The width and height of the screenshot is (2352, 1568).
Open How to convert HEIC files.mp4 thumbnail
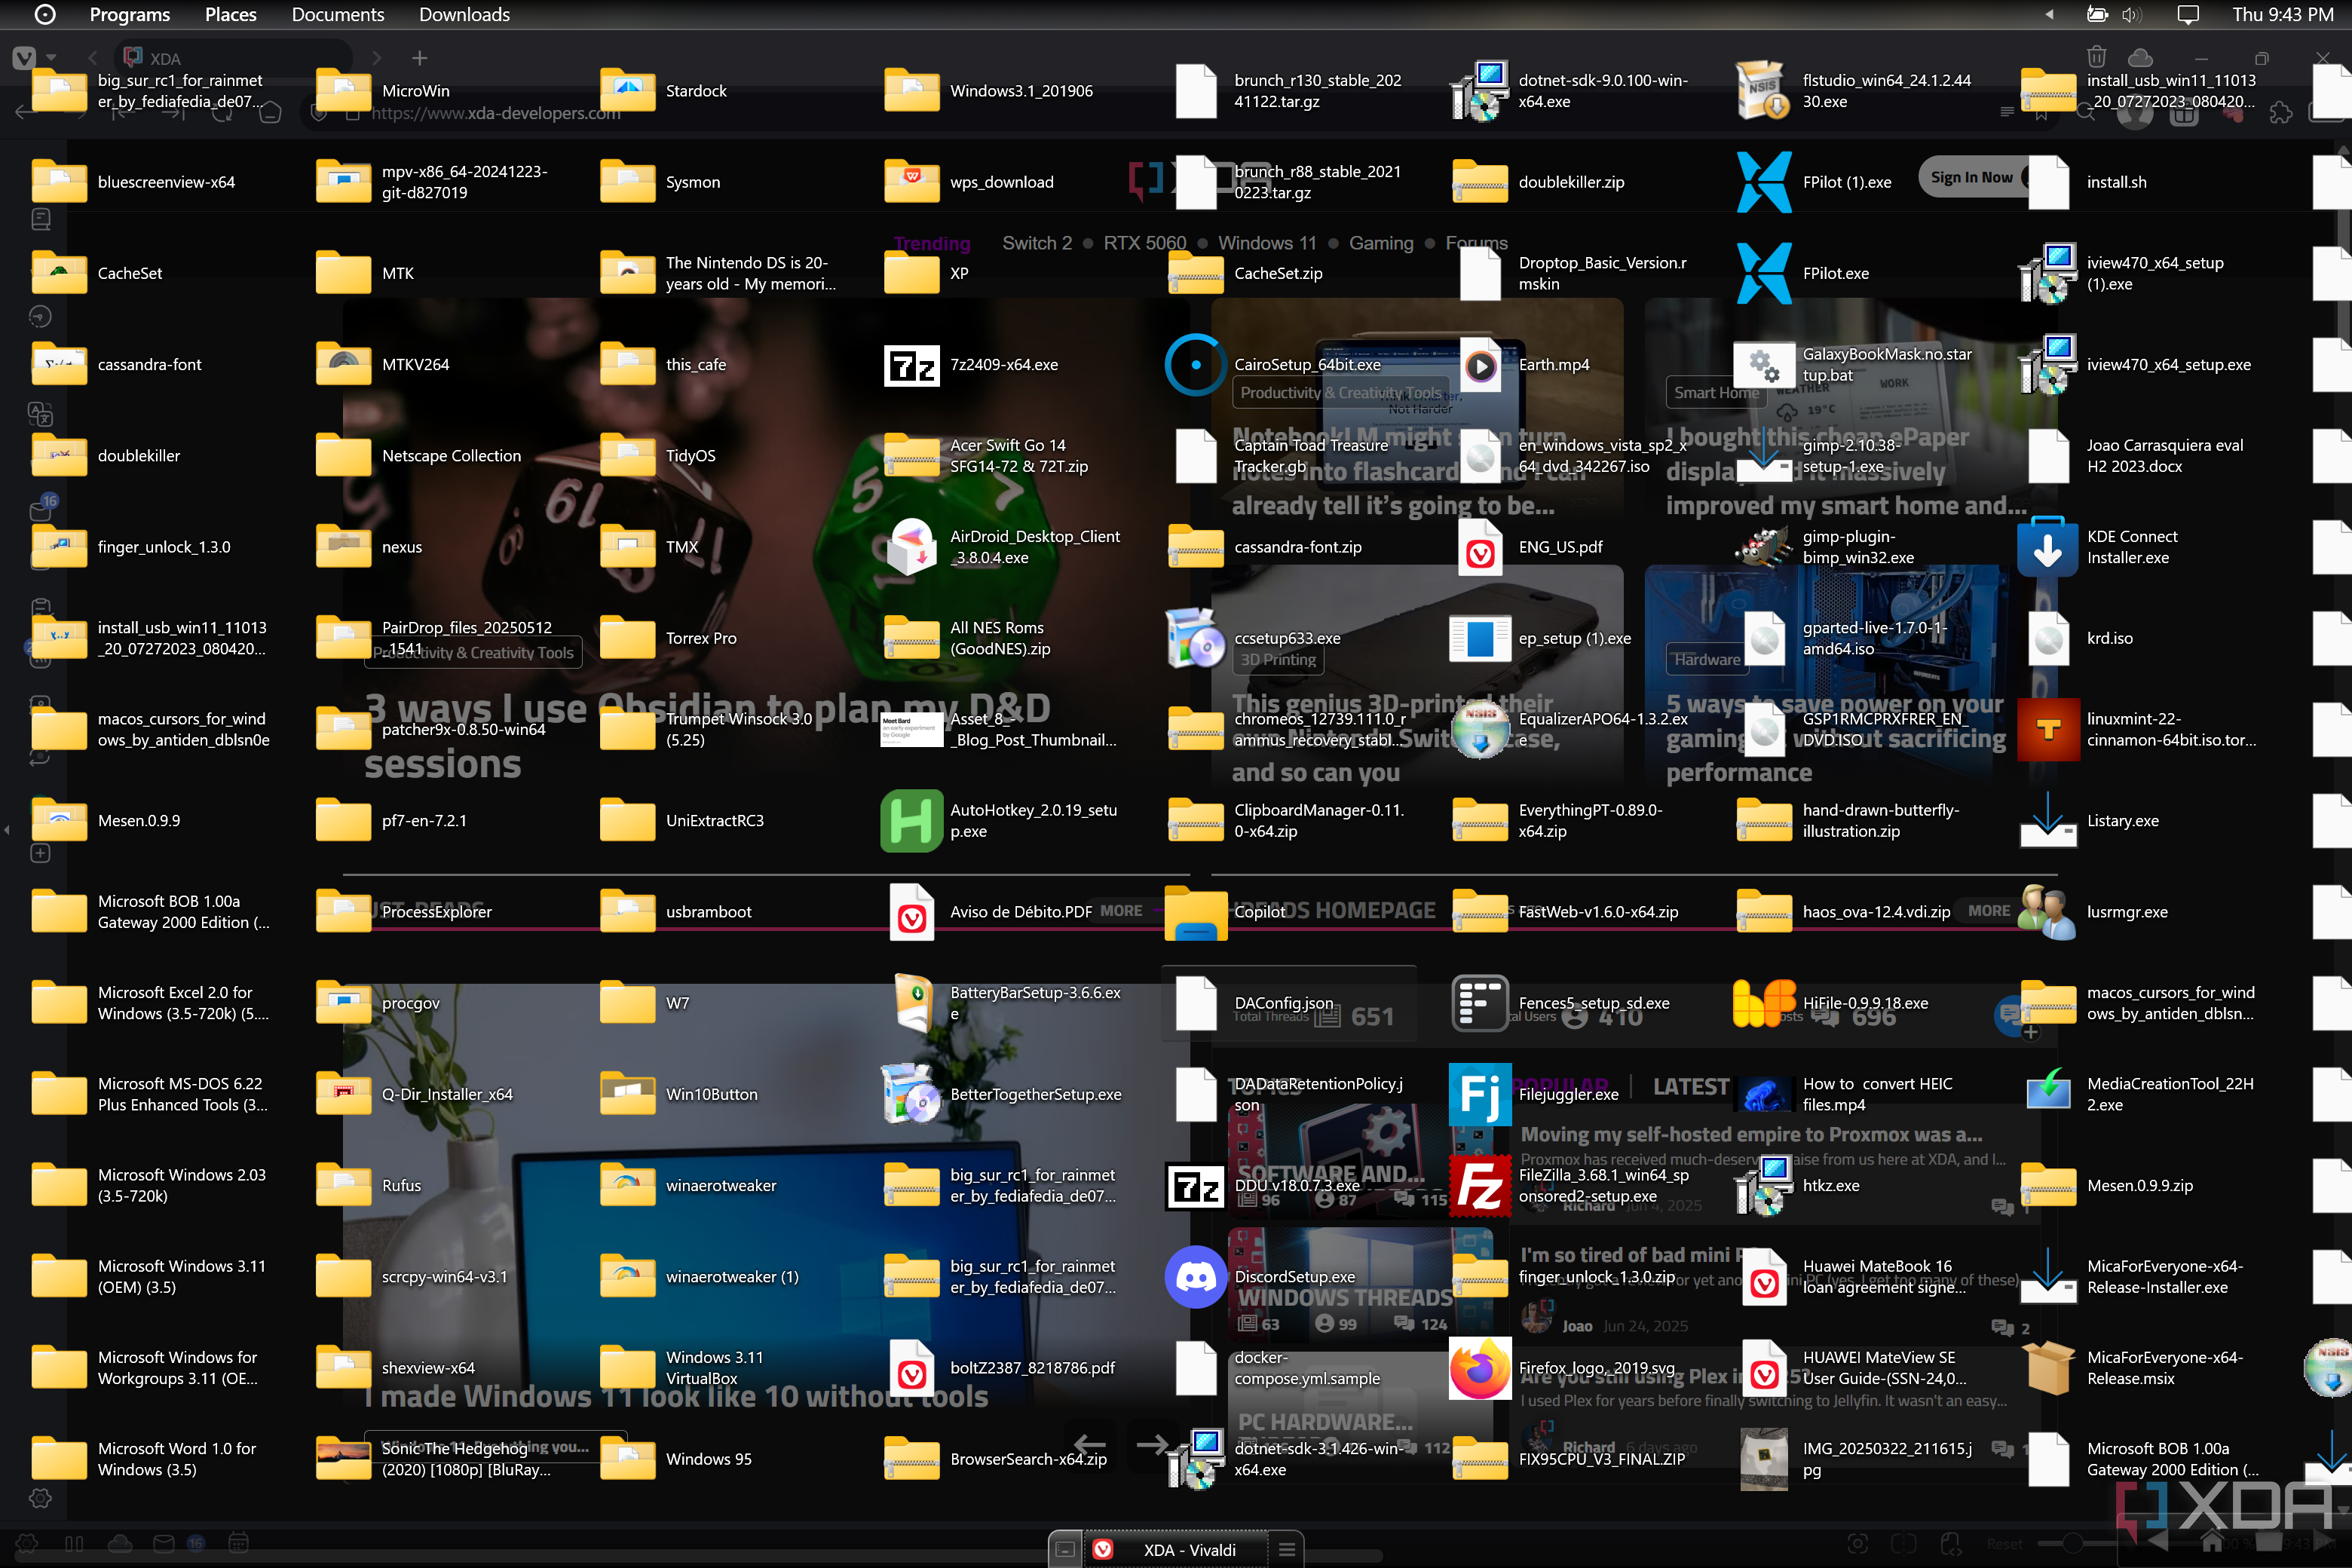1763,1094
